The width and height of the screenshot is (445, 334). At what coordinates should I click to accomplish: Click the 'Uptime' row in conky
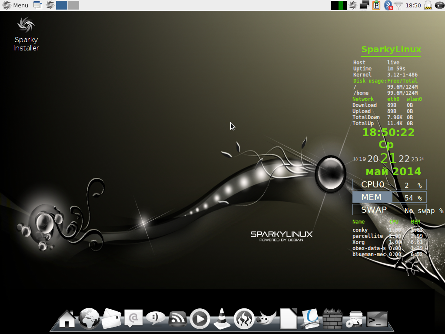coord(379,69)
